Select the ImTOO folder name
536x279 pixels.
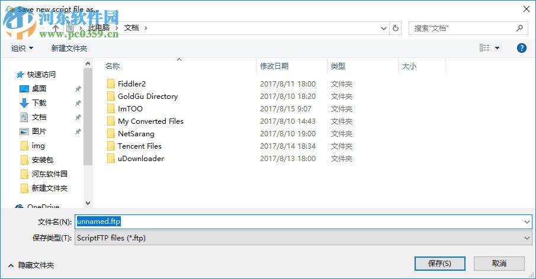click(x=130, y=109)
